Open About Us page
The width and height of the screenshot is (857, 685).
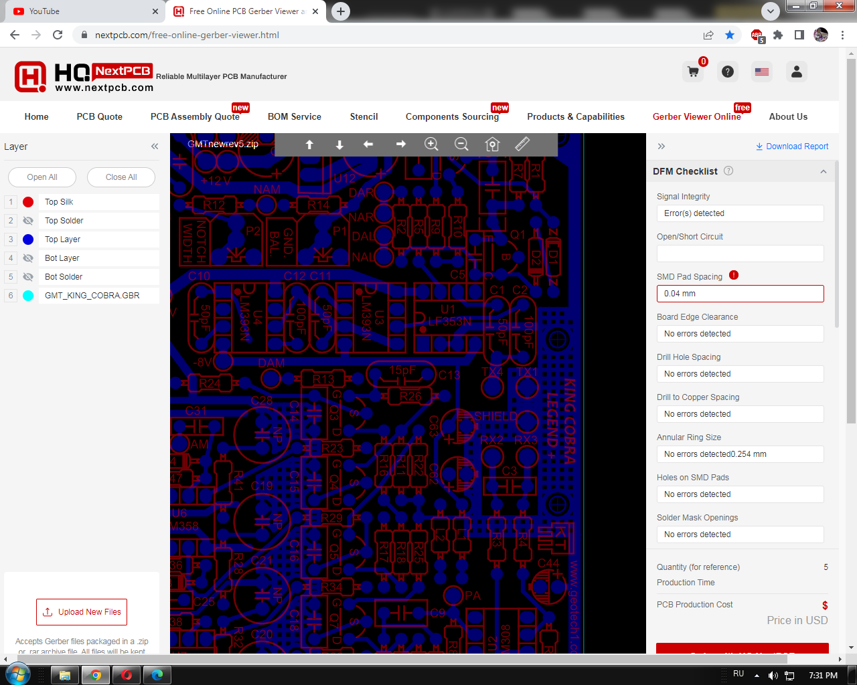788,116
